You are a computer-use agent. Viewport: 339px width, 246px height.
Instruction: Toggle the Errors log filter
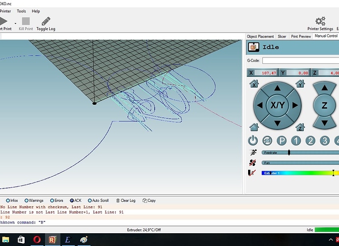(x=56, y=201)
